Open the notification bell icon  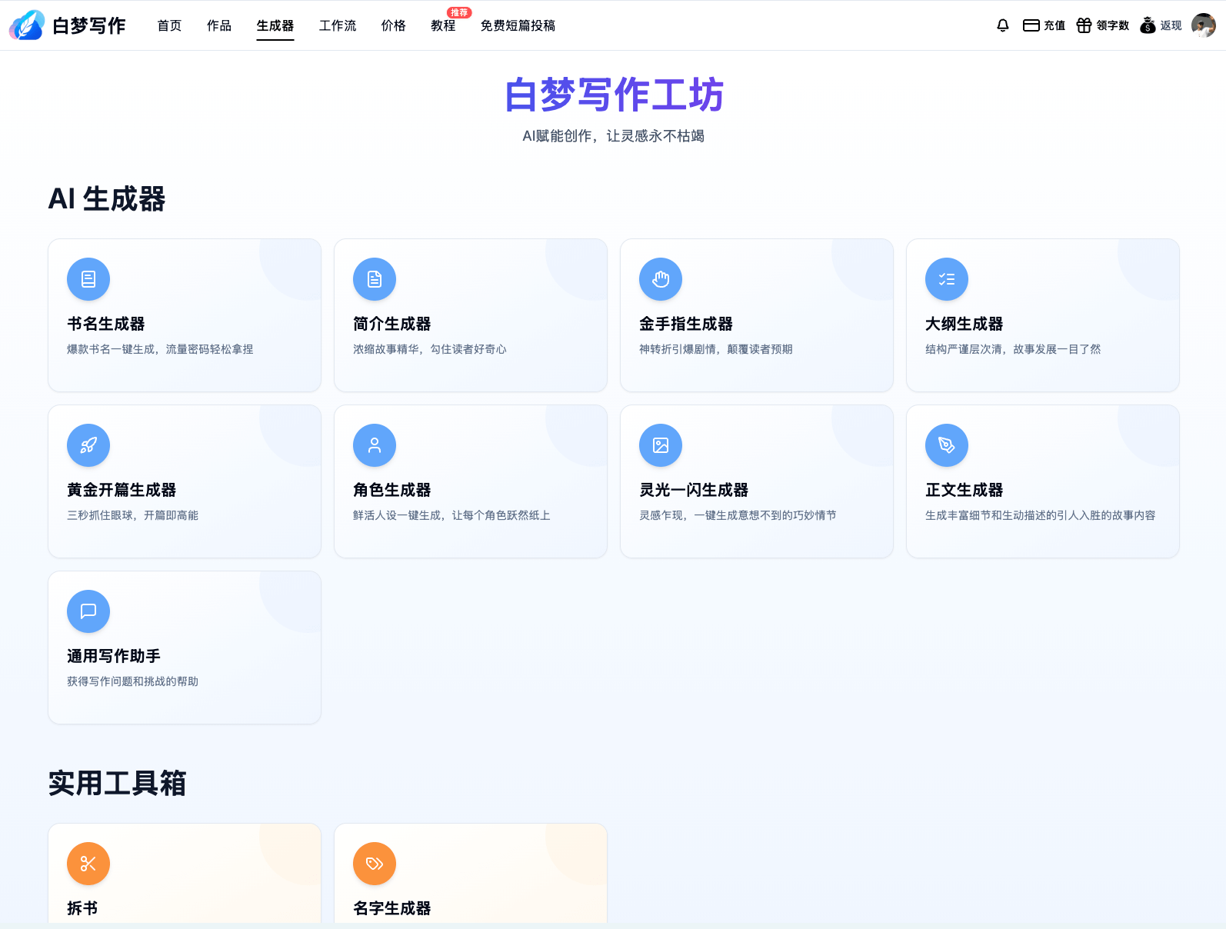click(1003, 25)
